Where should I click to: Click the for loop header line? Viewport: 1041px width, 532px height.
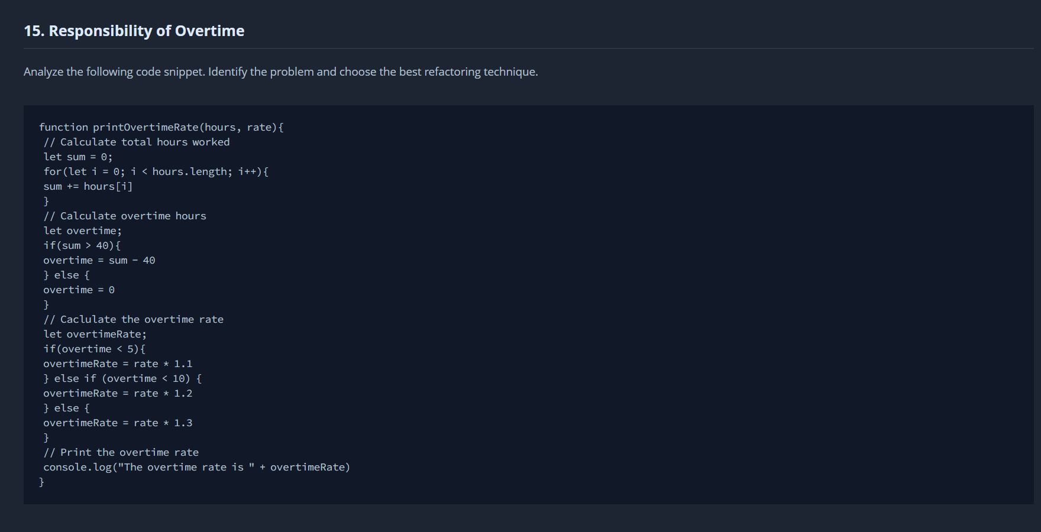(x=156, y=171)
